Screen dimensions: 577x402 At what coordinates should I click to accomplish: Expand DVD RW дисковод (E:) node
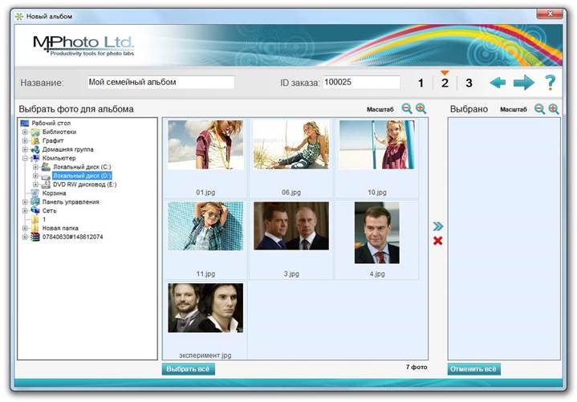point(35,185)
